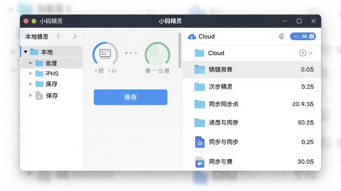Image resolution: width=341 pixels, height=191 pixels.
Task: Collapse the 本地 root folder
Action: 26,52
